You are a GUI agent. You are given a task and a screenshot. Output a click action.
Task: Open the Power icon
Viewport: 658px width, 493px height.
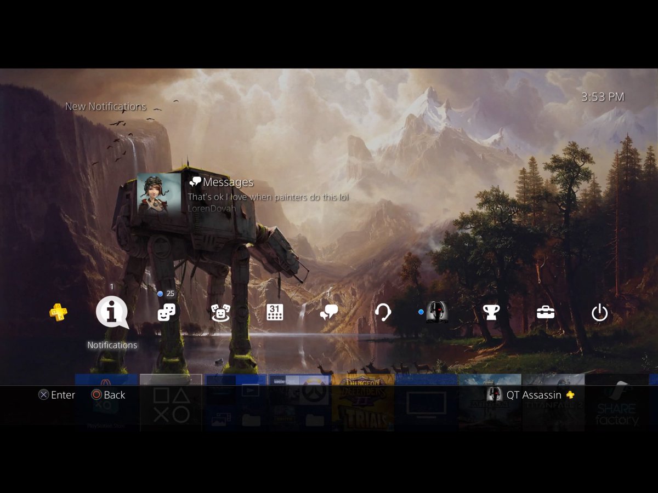pos(599,313)
